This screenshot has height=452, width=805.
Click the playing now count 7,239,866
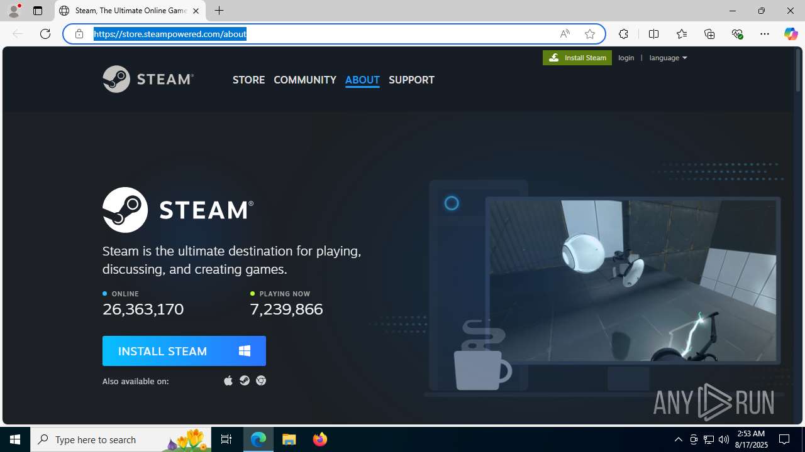click(286, 309)
